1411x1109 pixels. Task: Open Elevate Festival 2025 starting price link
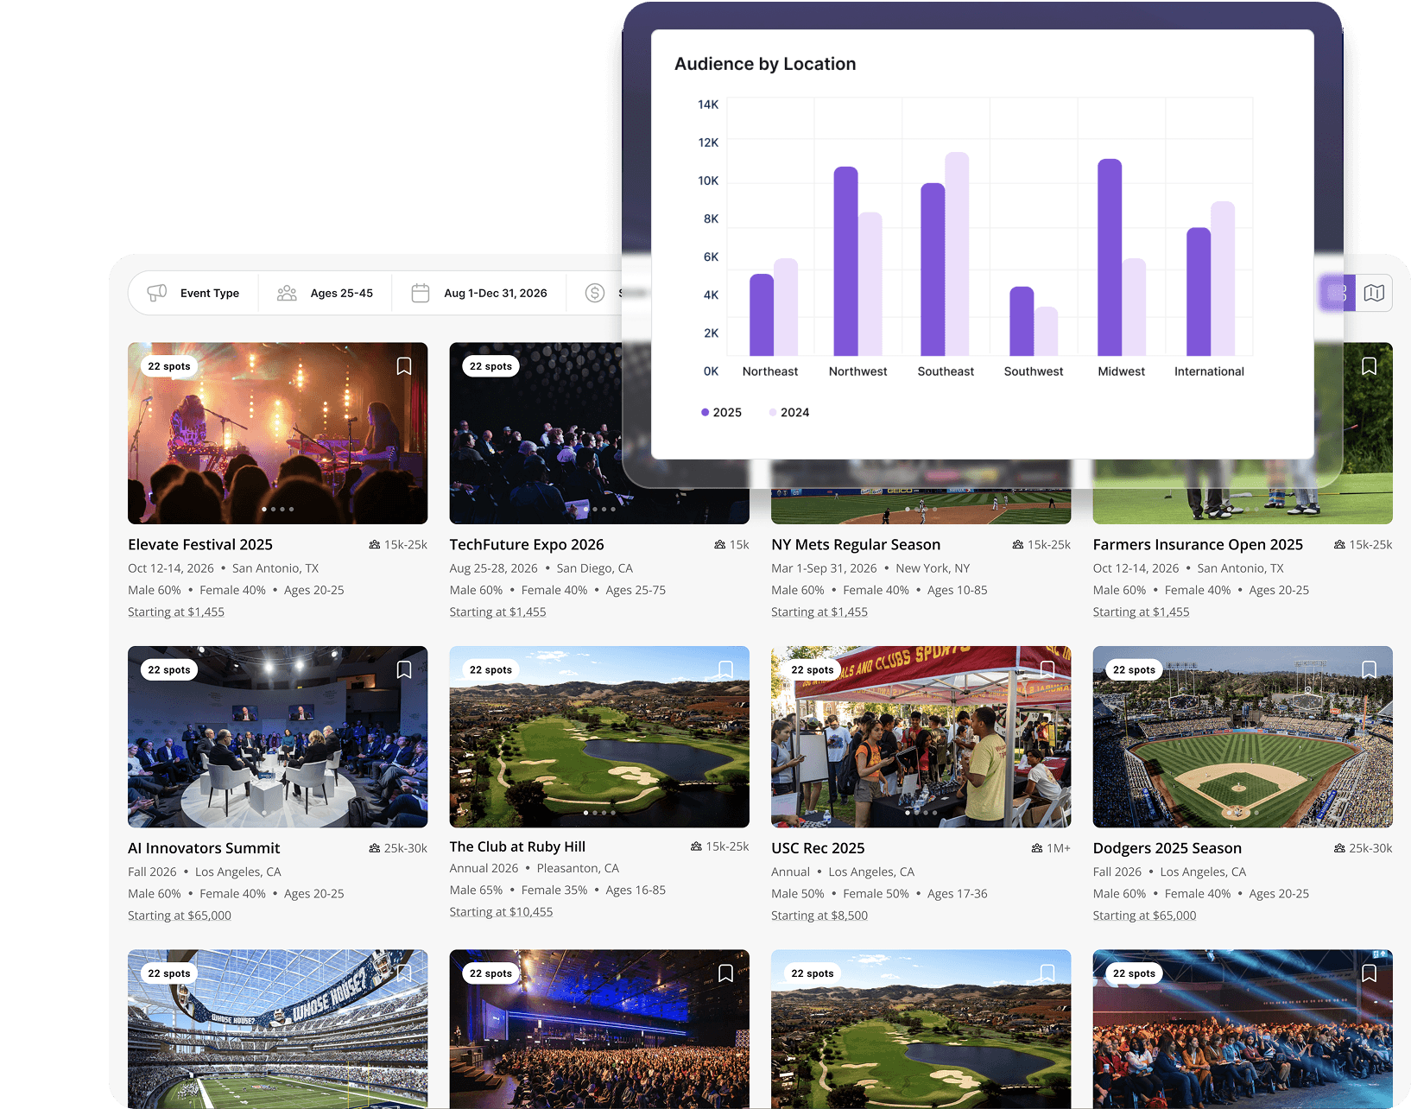pyautogui.click(x=176, y=612)
